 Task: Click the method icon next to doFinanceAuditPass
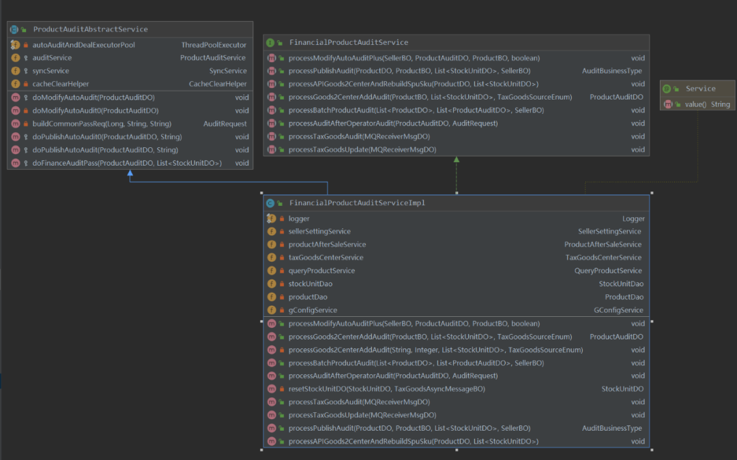tap(16, 164)
